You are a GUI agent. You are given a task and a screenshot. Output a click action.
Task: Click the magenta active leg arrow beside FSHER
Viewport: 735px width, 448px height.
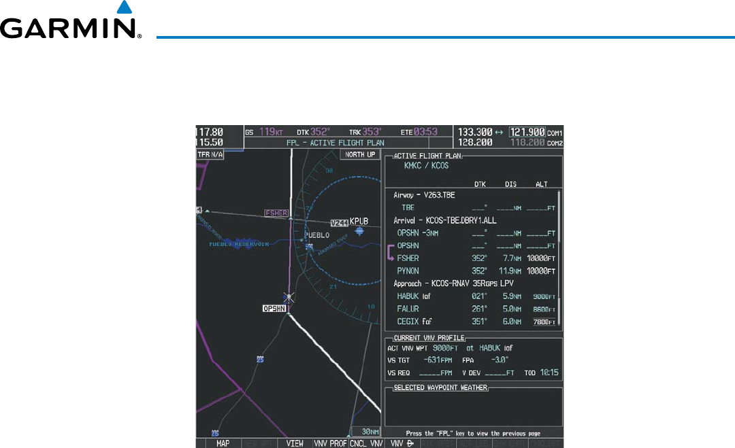point(391,254)
